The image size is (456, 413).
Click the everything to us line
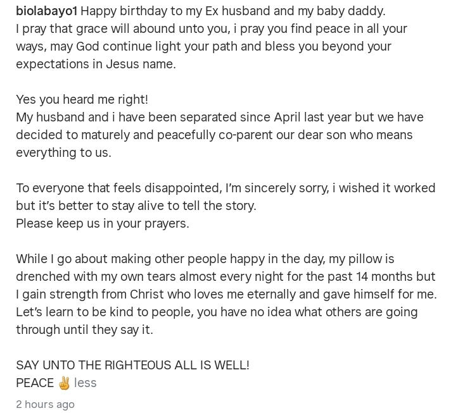64,152
